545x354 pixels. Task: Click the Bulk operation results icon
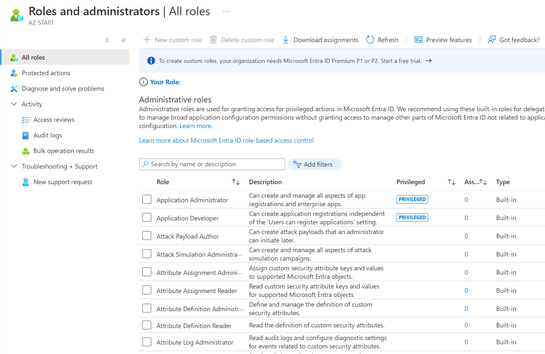tap(26, 151)
